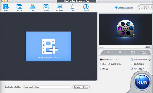Image resolution: width=153 pixels, height=93 pixels.
Task: Click the green maximize window button
Action: point(7,1)
